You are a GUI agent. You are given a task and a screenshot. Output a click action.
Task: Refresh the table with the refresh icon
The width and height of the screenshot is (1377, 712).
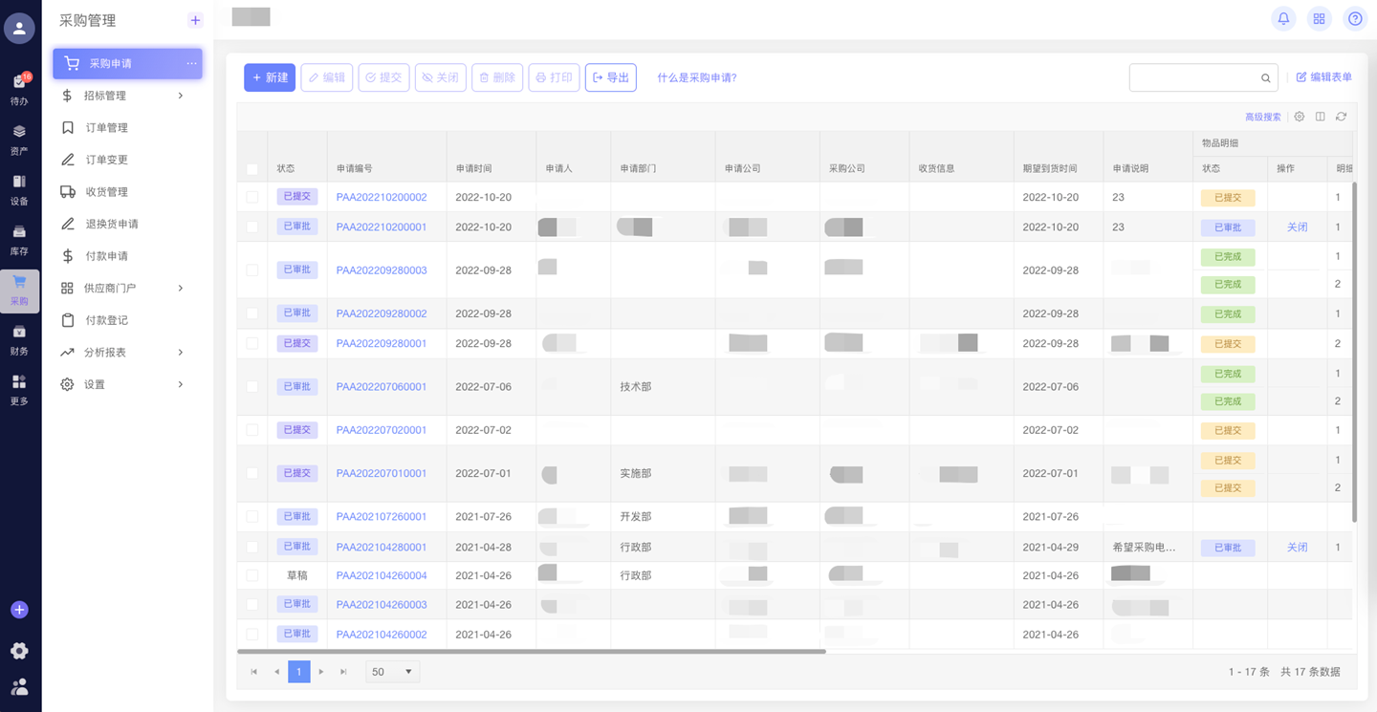point(1341,117)
